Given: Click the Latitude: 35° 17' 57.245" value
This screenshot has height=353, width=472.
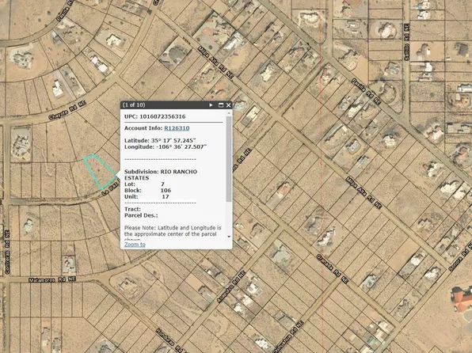Looking at the screenshot, I should [160, 141].
